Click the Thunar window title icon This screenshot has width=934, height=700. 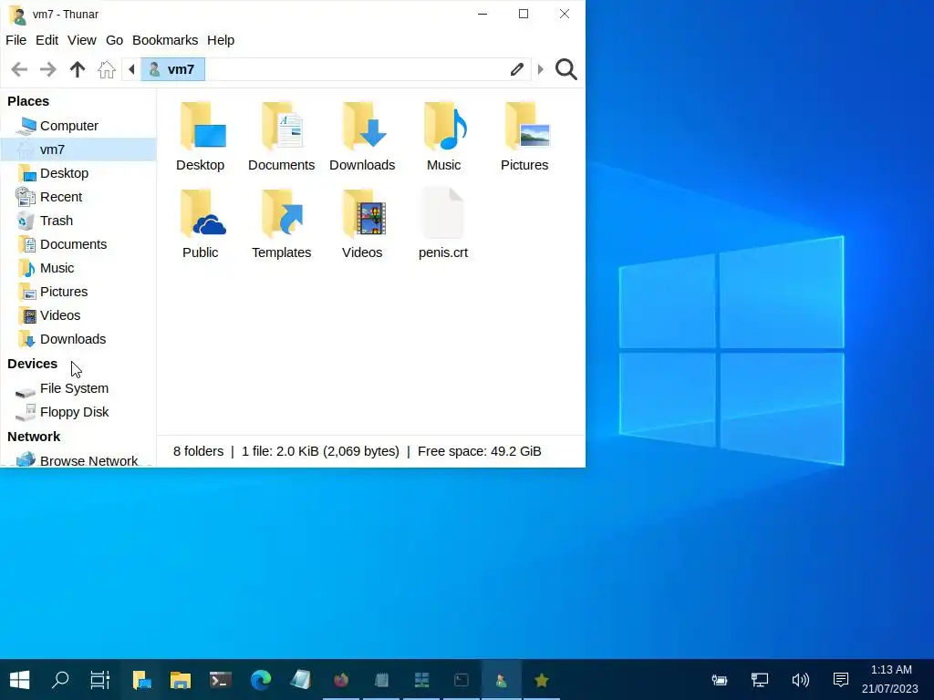18,15
